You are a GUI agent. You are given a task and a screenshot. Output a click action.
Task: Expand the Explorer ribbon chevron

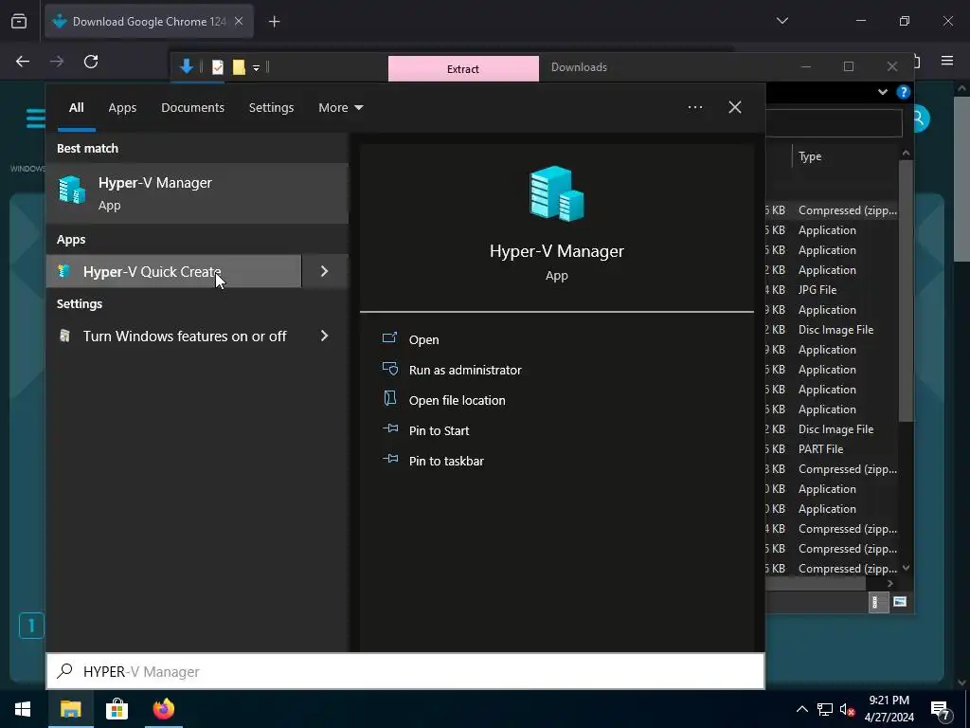click(x=883, y=92)
